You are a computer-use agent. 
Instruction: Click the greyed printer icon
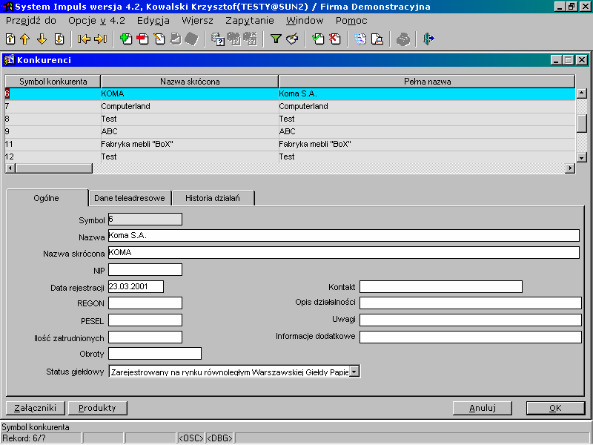click(403, 39)
